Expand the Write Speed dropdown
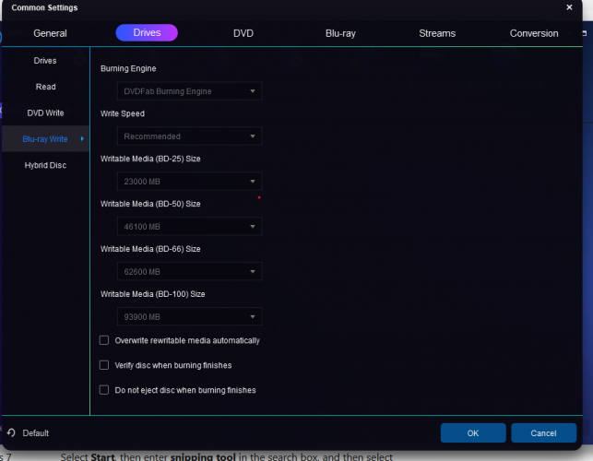 pos(189,136)
